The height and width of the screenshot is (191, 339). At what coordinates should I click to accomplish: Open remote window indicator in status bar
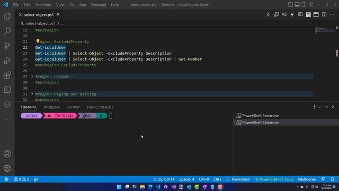(6, 179)
